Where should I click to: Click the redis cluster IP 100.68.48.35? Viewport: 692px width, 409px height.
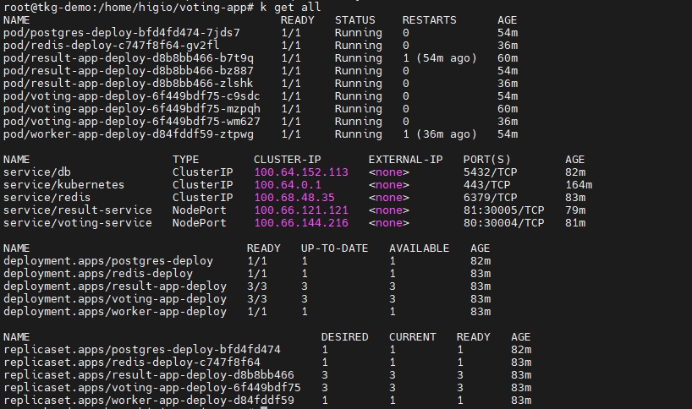point(294,197)
